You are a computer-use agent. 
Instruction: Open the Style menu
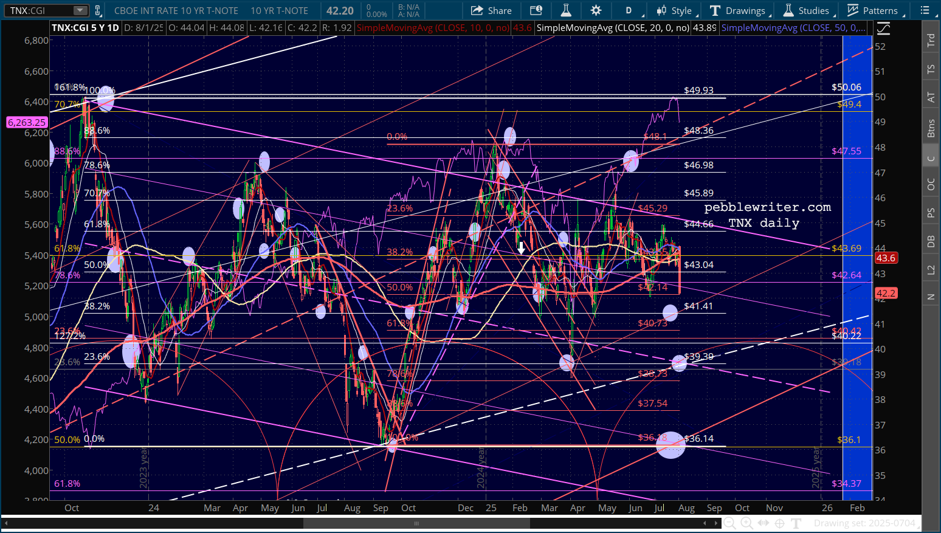(x=675, y=10)
